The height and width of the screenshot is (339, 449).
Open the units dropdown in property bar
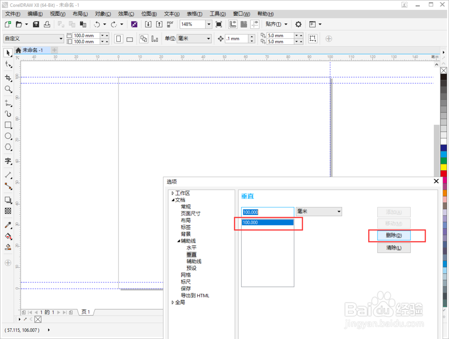[208, 38]
